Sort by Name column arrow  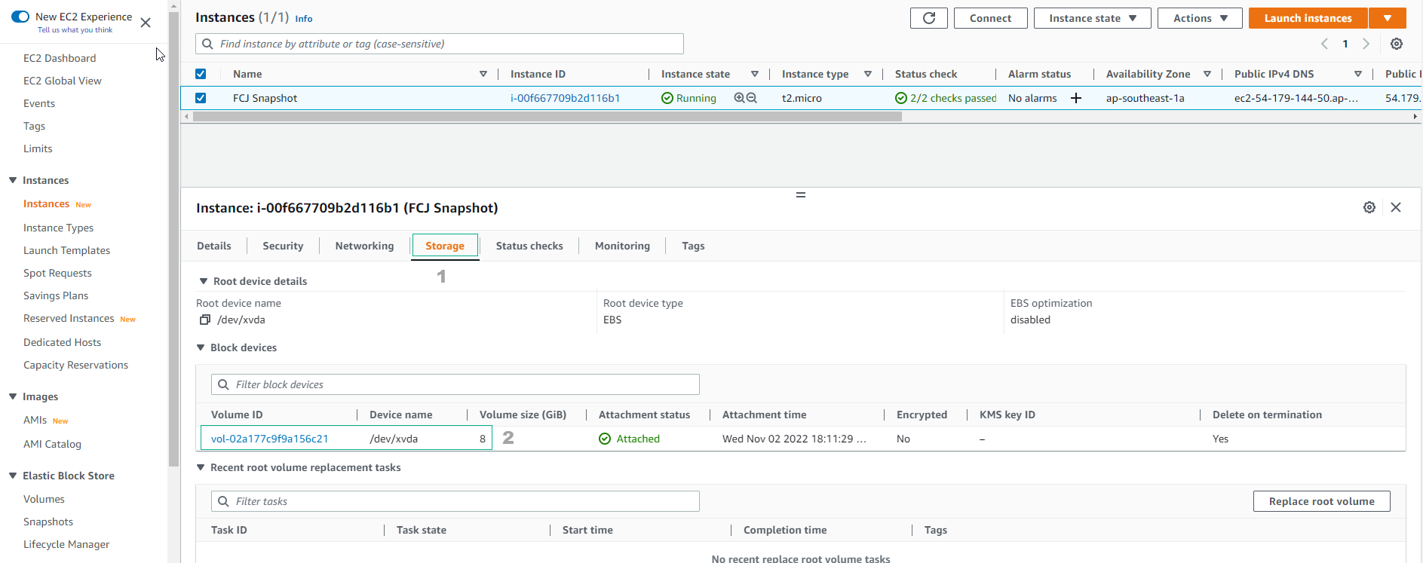click(x=483, y=74)
